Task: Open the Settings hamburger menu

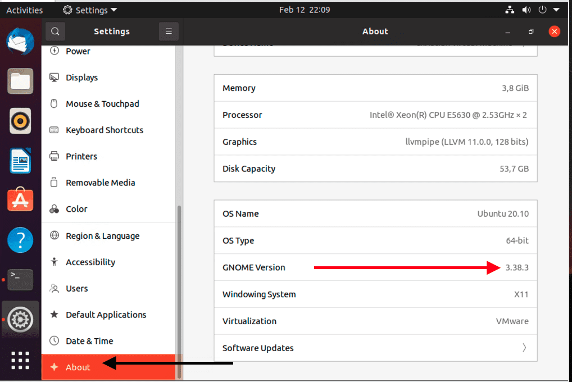Action: (x=169, y=31)
